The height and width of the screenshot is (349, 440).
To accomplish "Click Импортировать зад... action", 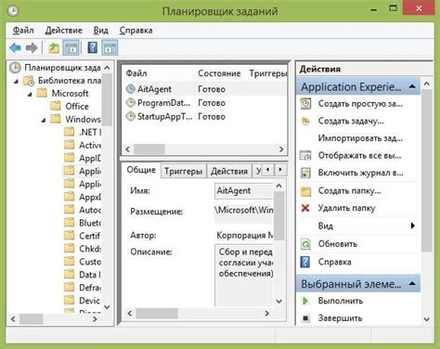I will (360, 138).
